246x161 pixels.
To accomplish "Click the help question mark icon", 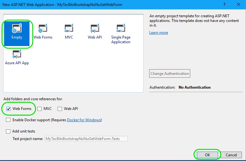I will pos(224,5).
